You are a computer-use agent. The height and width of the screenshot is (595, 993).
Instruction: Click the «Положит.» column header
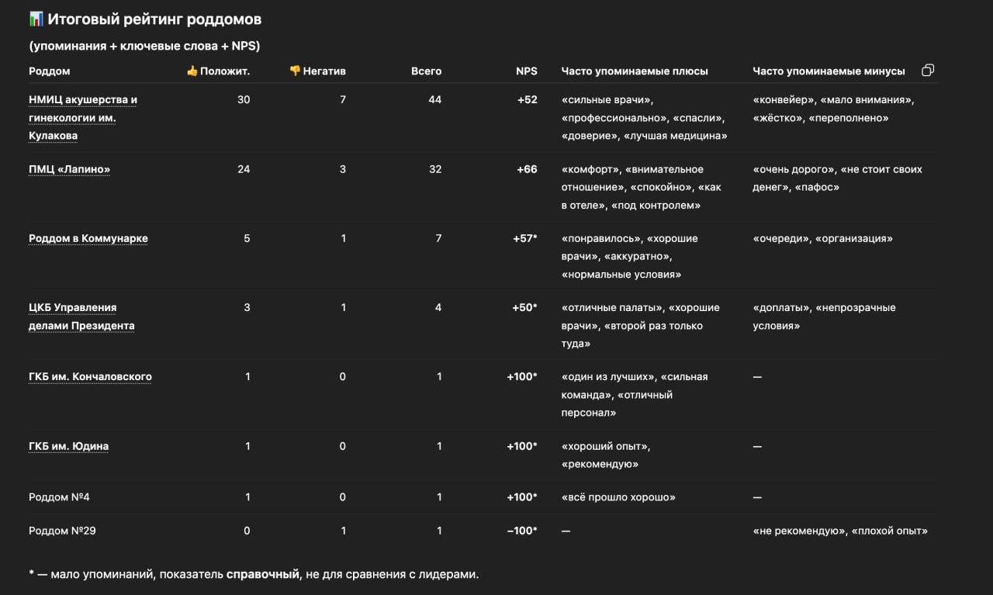218,71
